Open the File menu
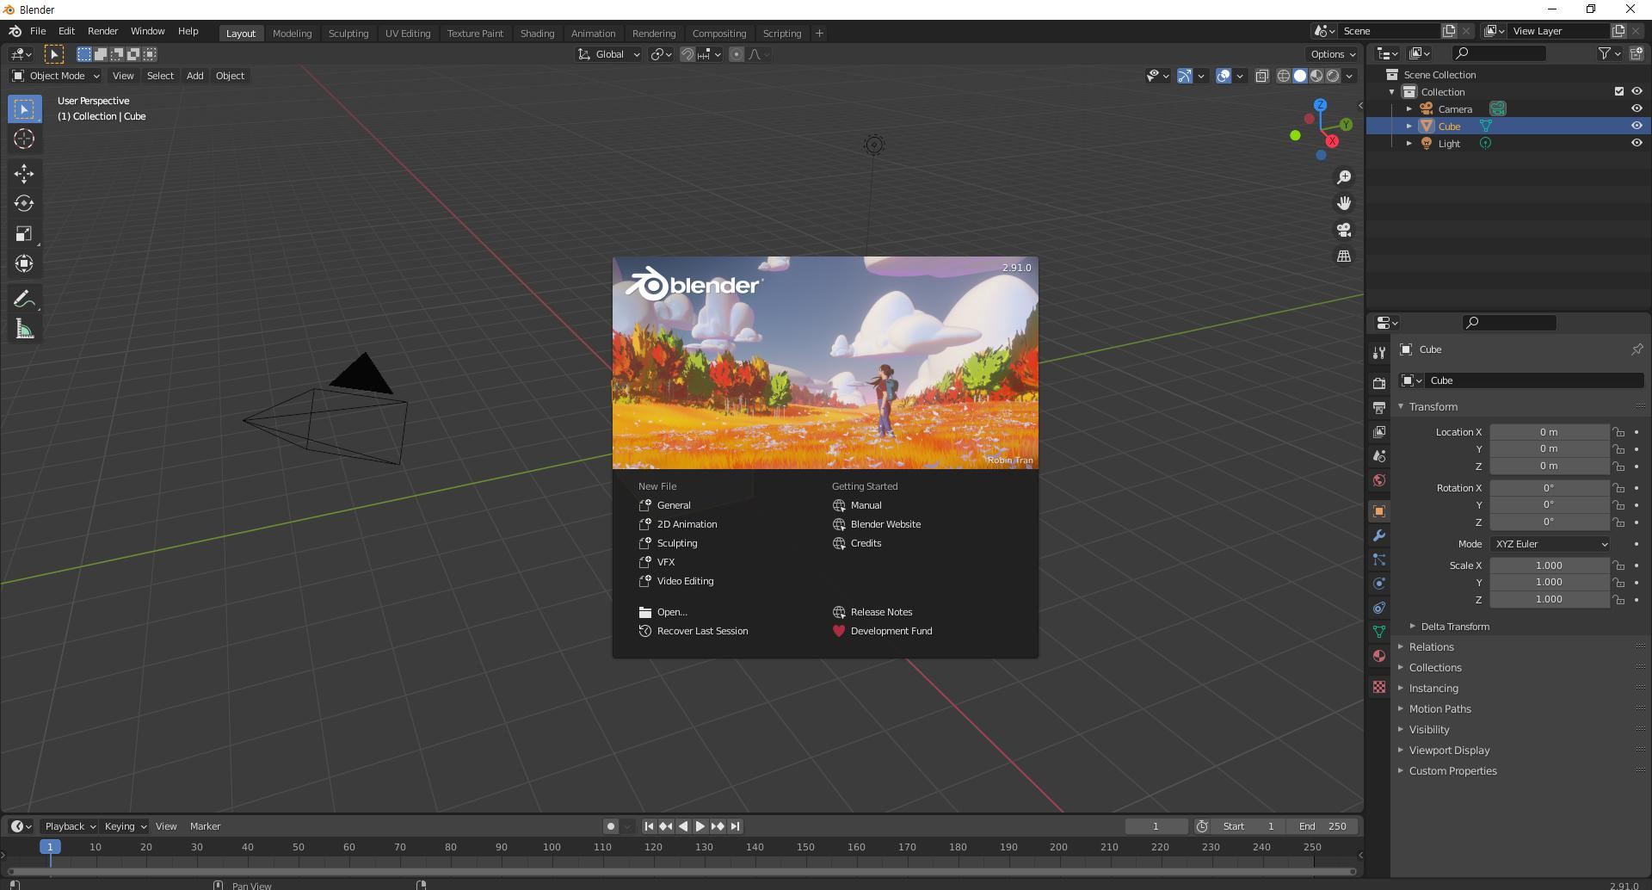Image resolution: width=1652 pixels, height=890 pixels. 38,31
